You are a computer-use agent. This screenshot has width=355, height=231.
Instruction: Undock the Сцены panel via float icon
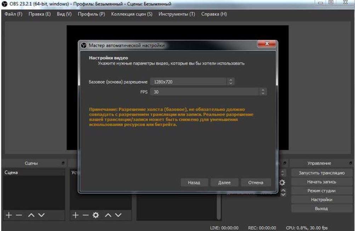pyautogui.click(x=63, y=163)
